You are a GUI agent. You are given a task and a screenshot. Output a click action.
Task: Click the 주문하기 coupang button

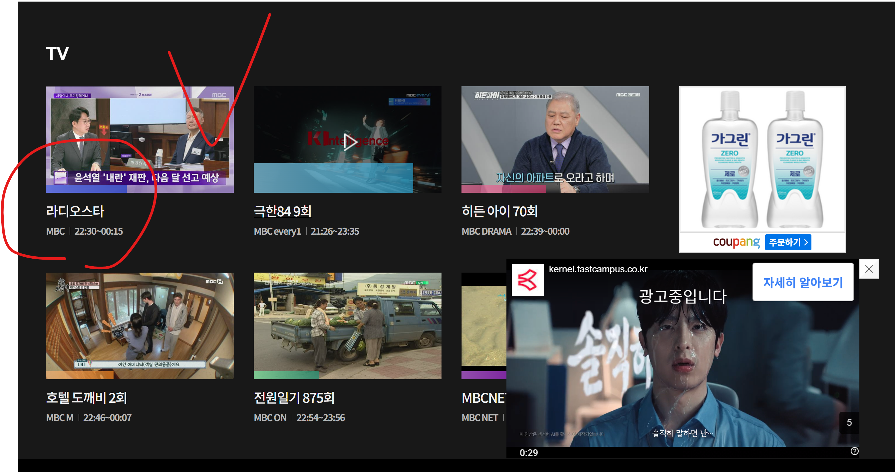click(788, 242)
